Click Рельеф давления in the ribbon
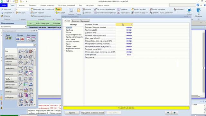The image size is (206, 116). click(x=157, y=9)
